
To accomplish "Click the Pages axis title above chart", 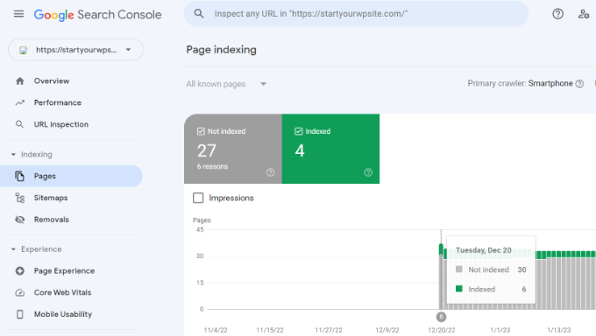I will [202, 220].
